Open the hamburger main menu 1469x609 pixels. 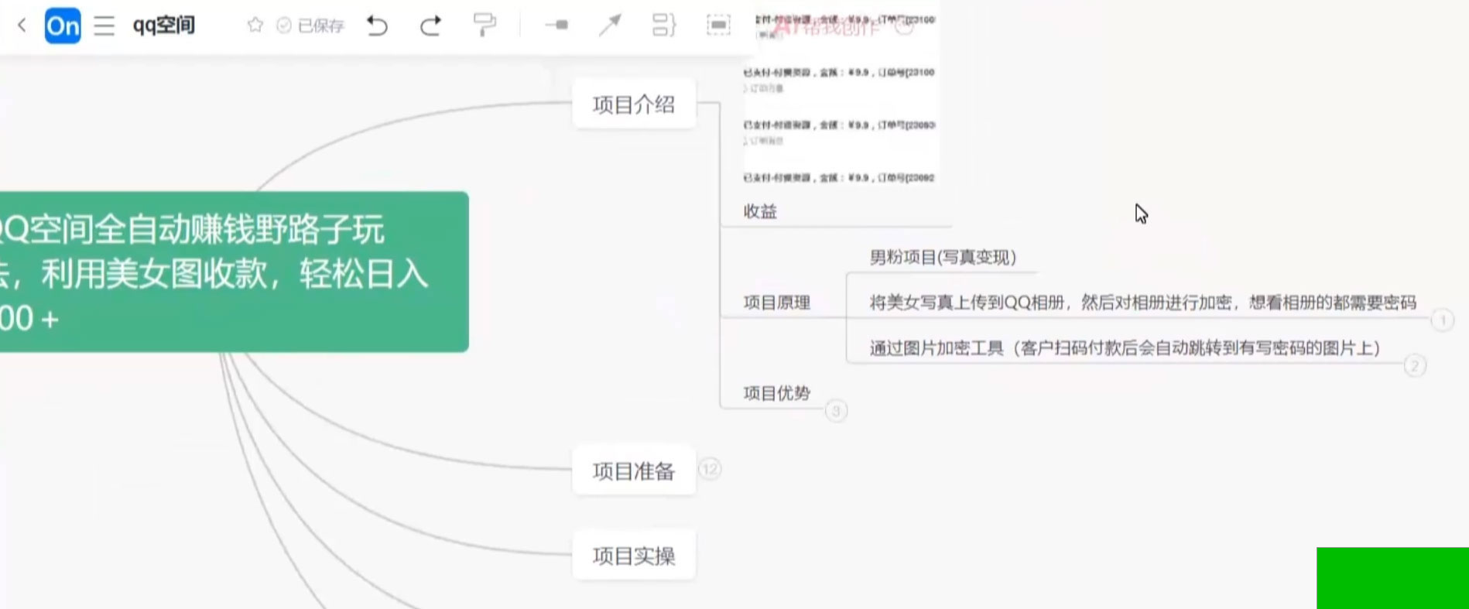104,26
